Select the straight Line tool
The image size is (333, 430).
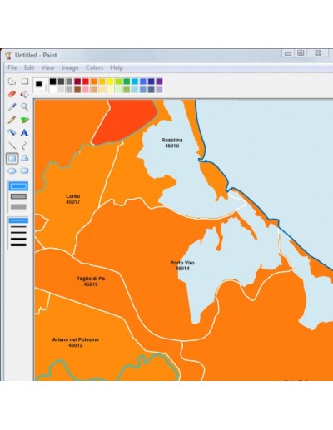click(12, 146)
